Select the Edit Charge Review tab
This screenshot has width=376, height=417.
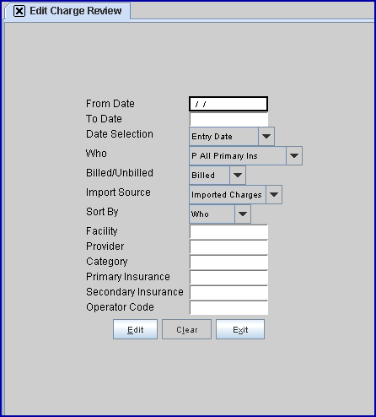tap(67, 11)
